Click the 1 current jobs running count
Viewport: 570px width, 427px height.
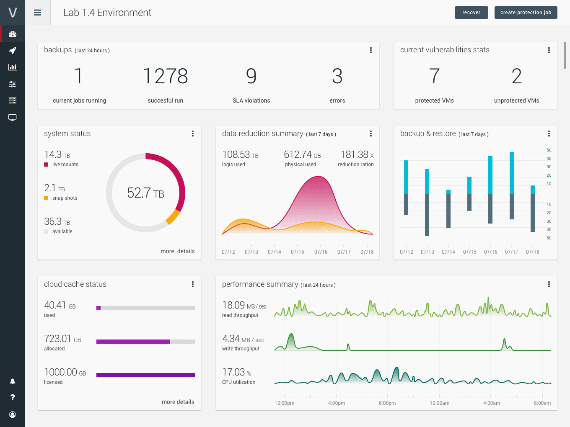pyautogui.click(x=79, y=76)
